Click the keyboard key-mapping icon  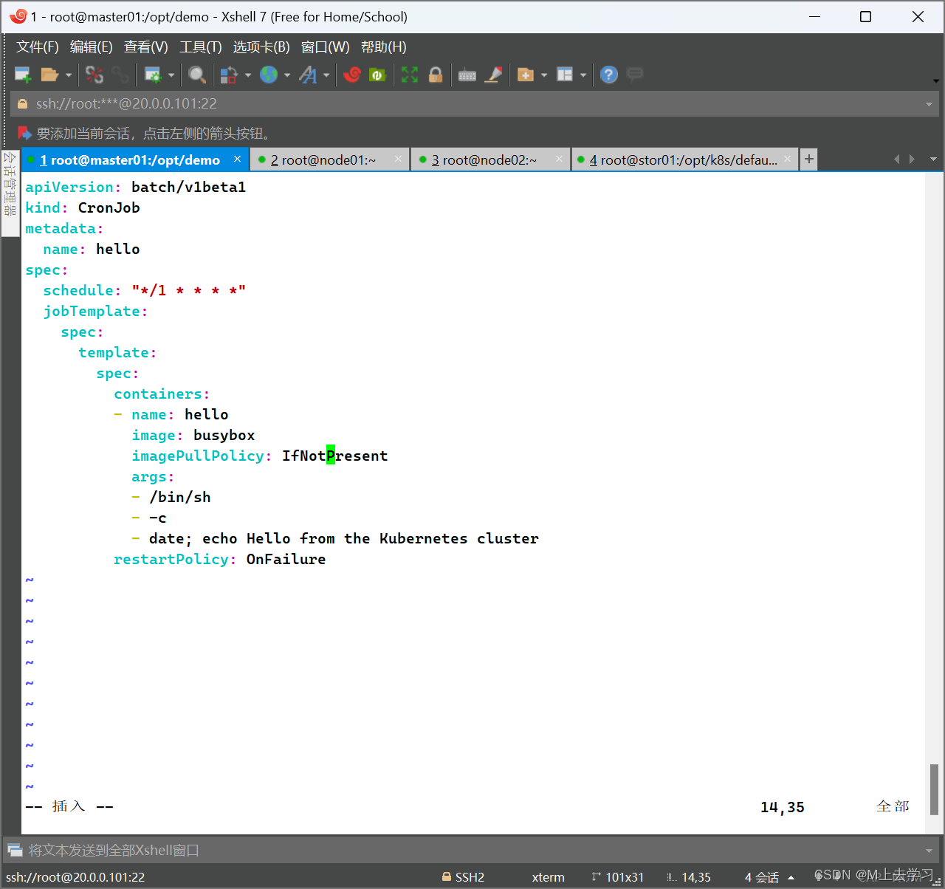[x=467, y=75]
